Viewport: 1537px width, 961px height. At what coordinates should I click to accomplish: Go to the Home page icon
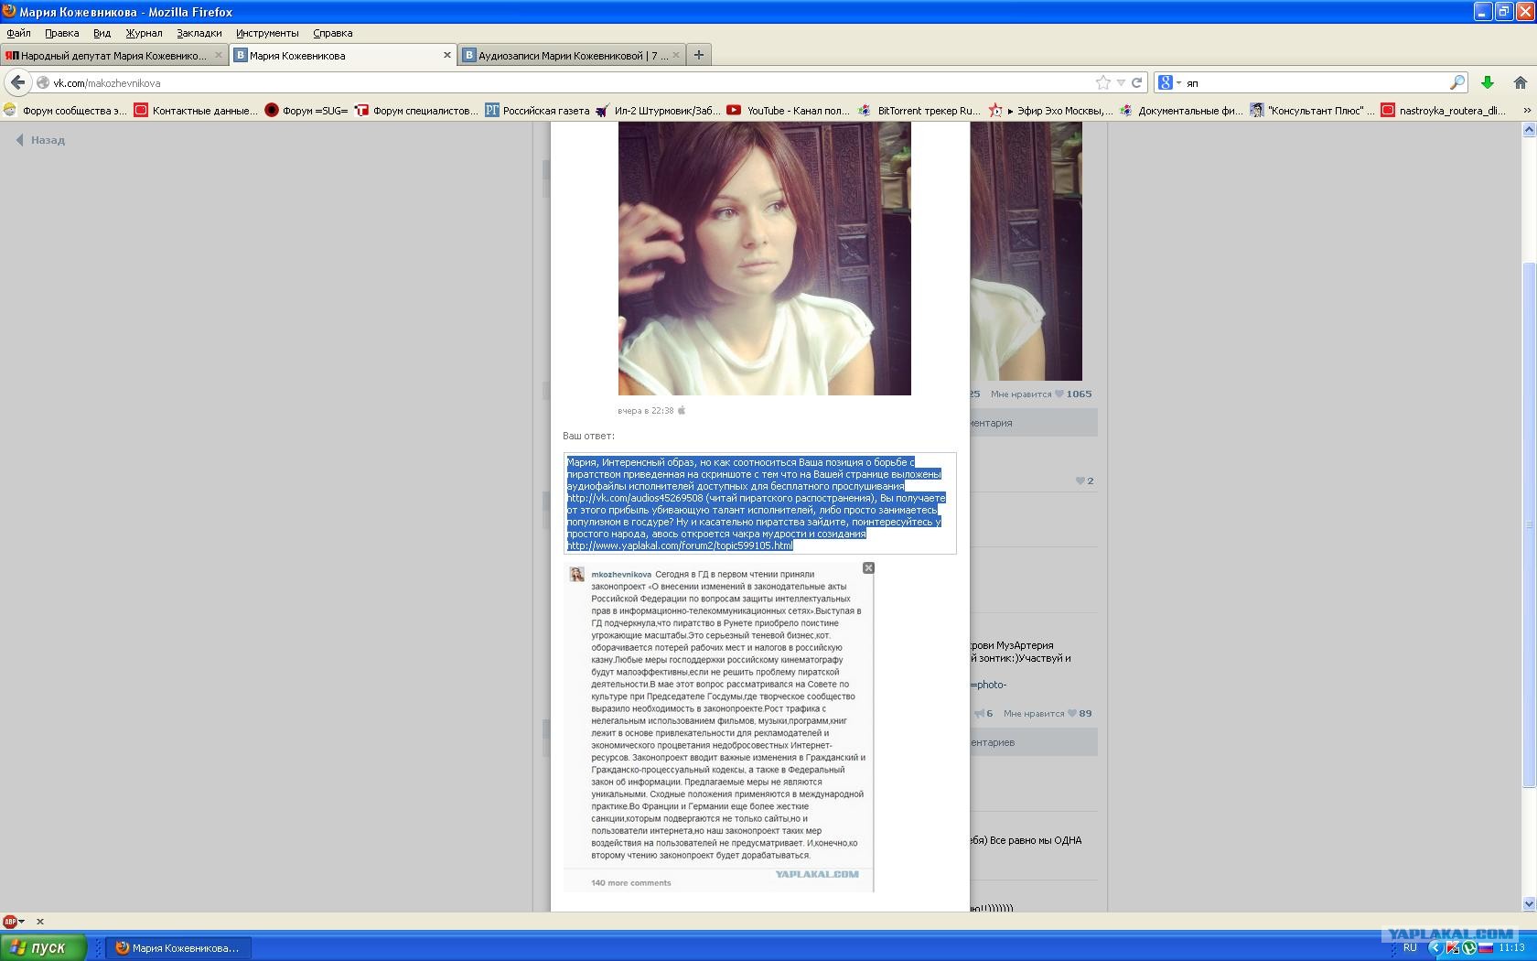click(x=1521, y=82)
